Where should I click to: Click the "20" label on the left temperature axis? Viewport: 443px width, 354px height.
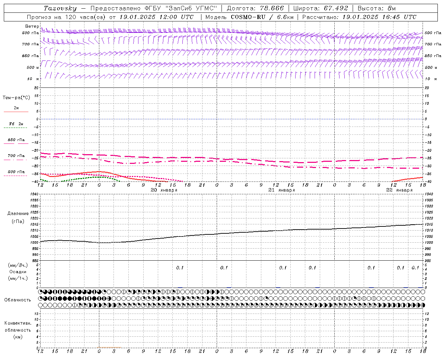coord(36,88)
